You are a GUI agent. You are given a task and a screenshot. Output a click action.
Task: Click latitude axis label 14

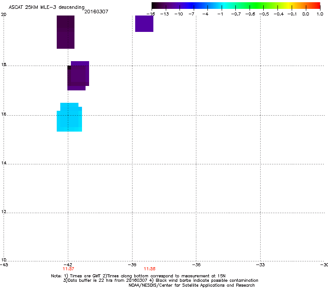[4, 163]
